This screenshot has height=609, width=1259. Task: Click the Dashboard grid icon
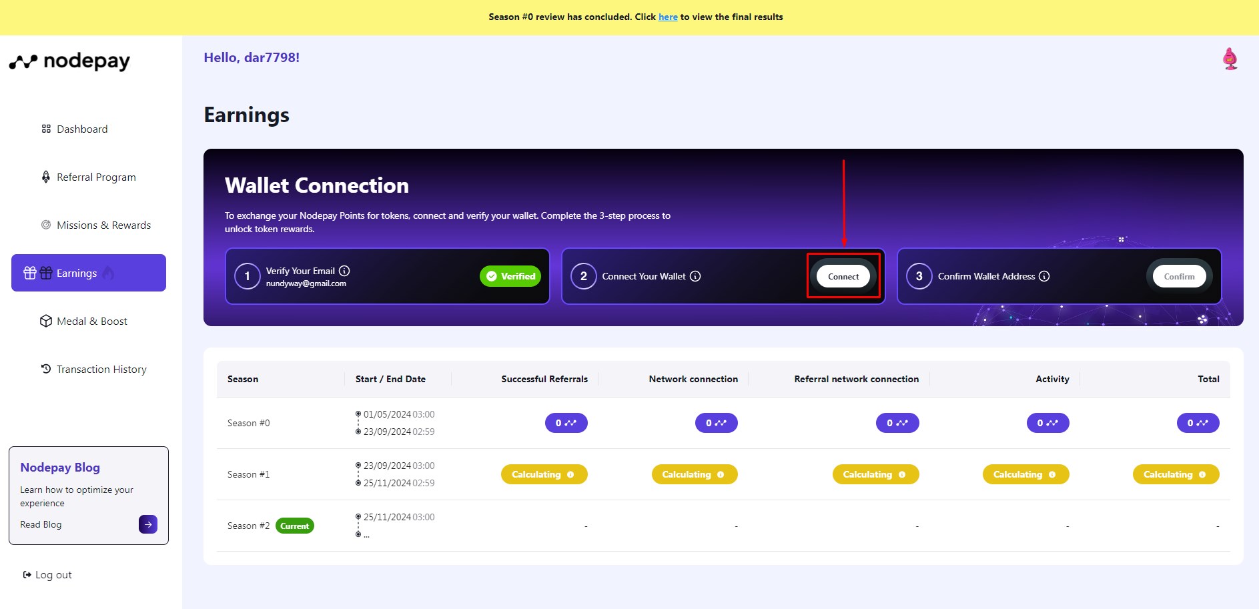coord(46,129)
